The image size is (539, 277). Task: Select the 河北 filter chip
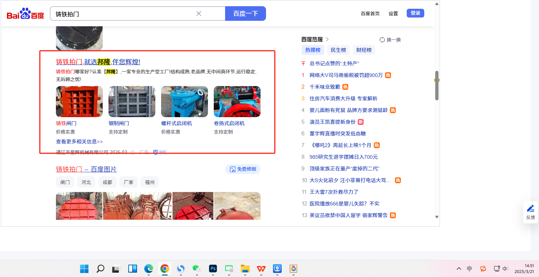tap(86, 182)
